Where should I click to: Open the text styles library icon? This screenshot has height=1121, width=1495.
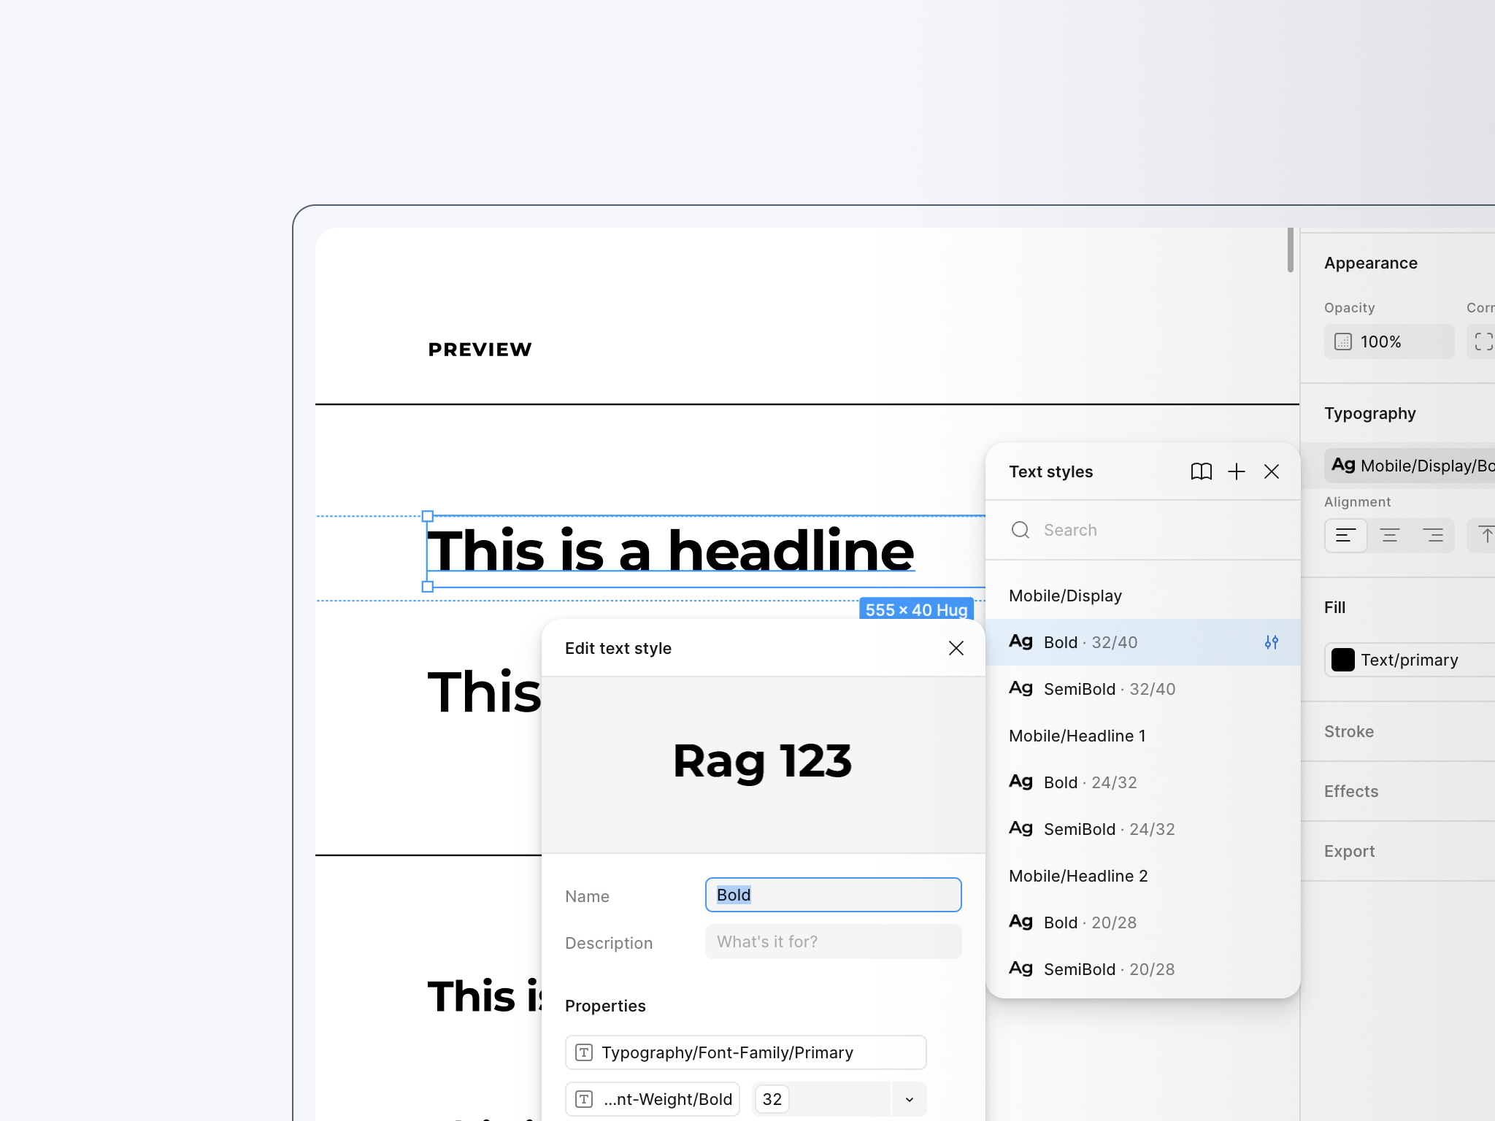click(x=1201, y=471)
